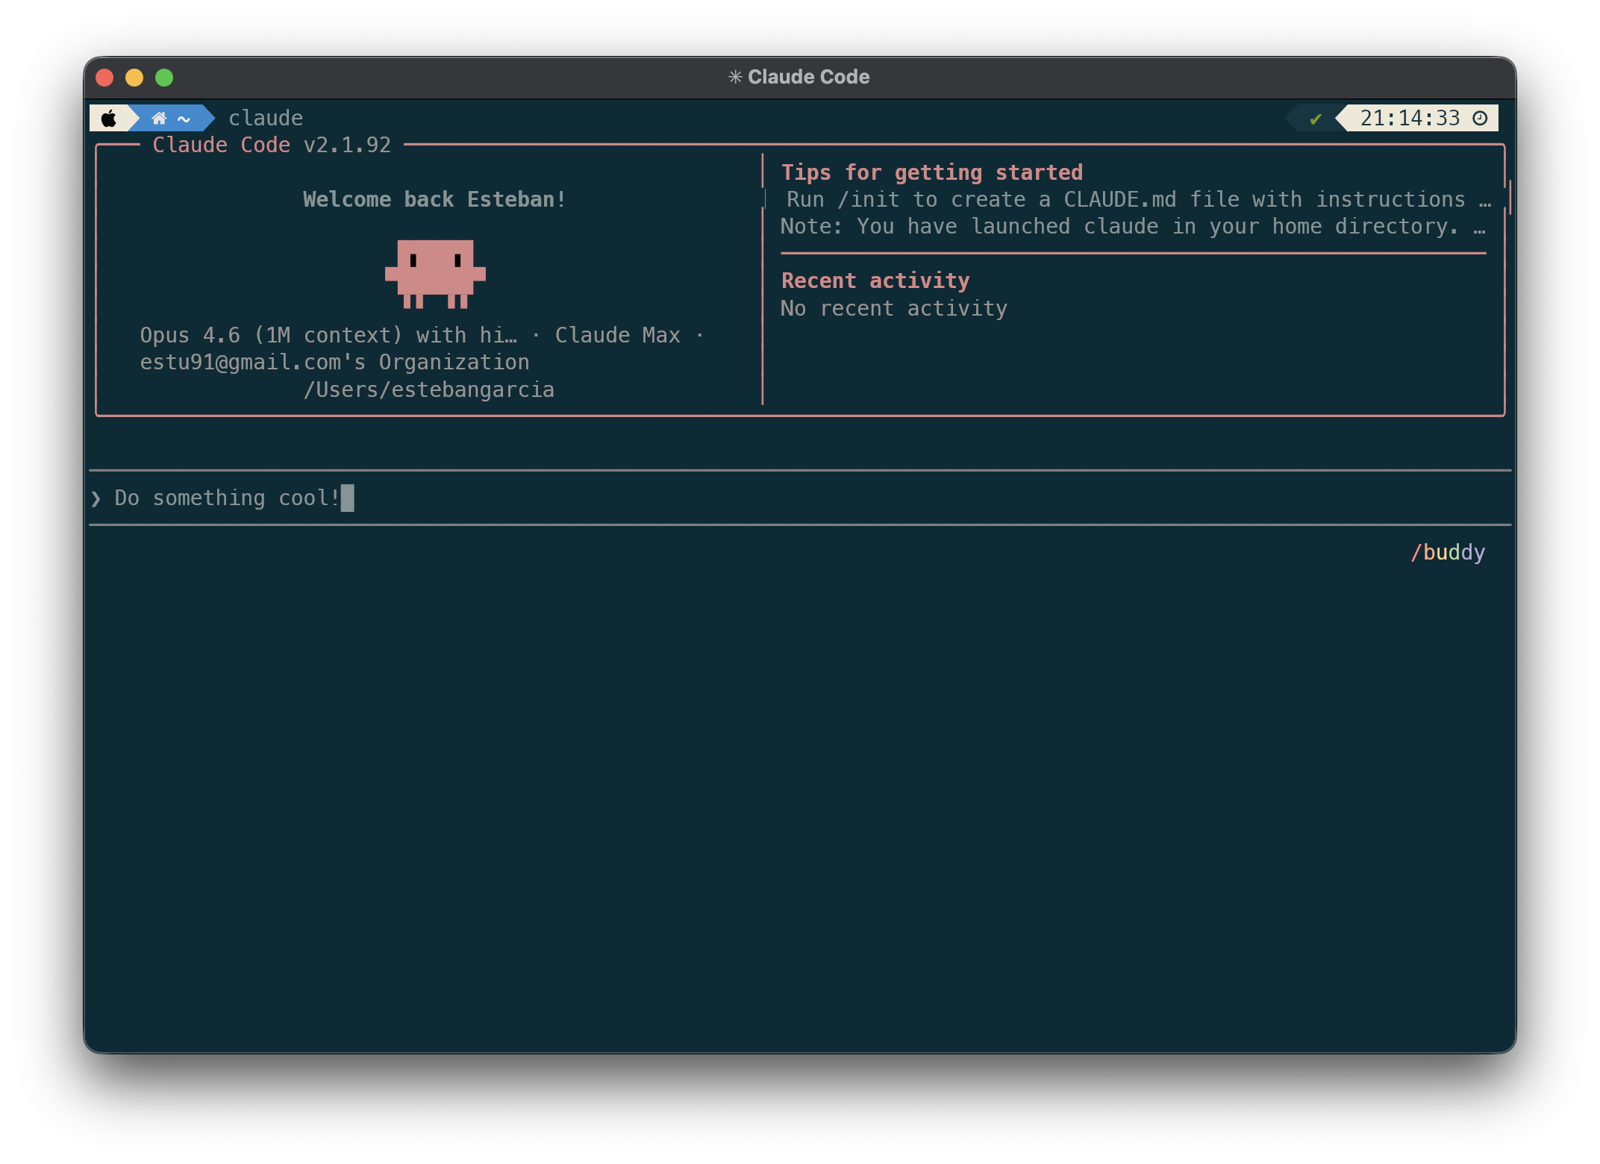The height and width of the screenshot is (1164, 1600).
Task: Click the /buddy label below the input
Action: point(1448,552)
